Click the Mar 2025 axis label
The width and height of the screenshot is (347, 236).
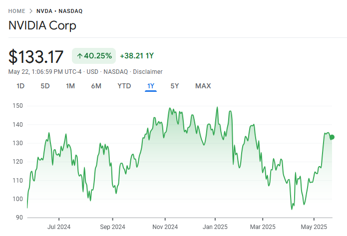263,227
